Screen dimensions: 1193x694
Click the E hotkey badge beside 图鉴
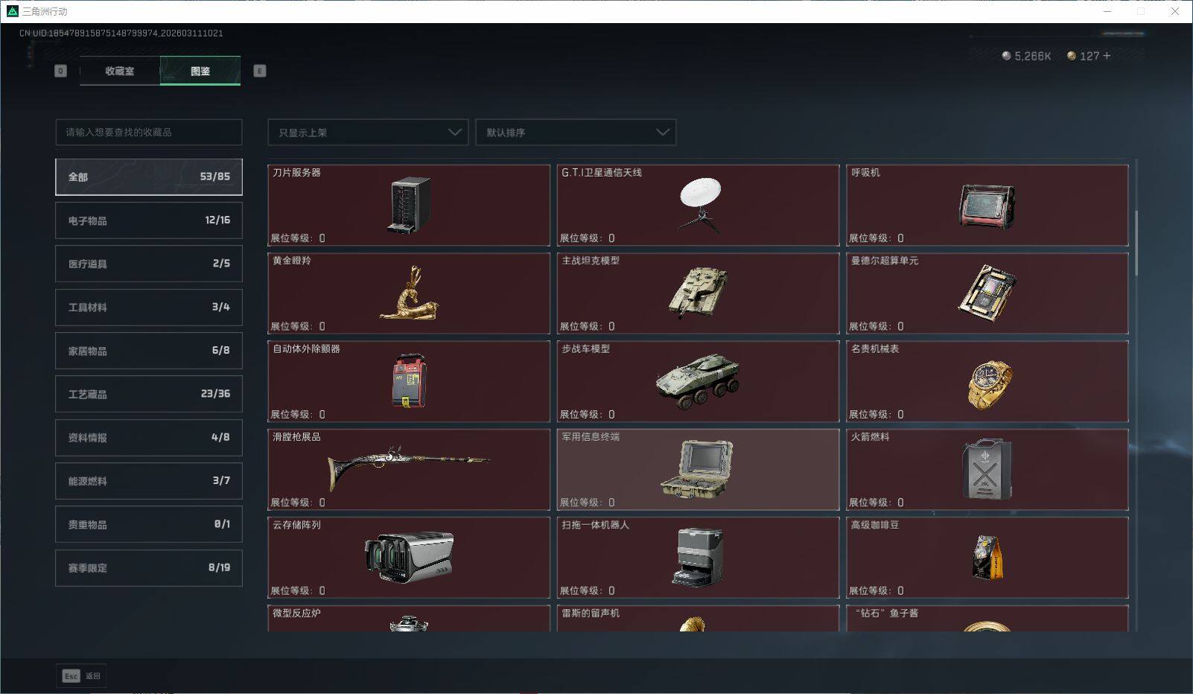click(x=258, y=71)
